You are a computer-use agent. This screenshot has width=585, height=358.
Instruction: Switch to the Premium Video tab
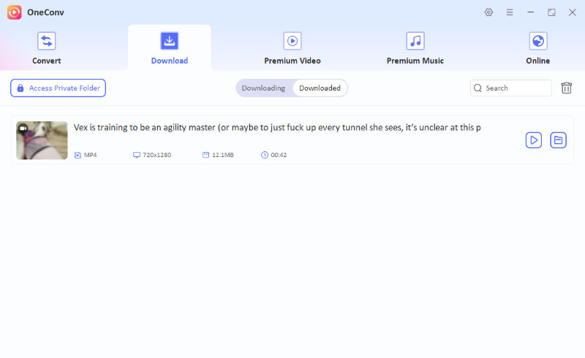click(x=292, y=48)
